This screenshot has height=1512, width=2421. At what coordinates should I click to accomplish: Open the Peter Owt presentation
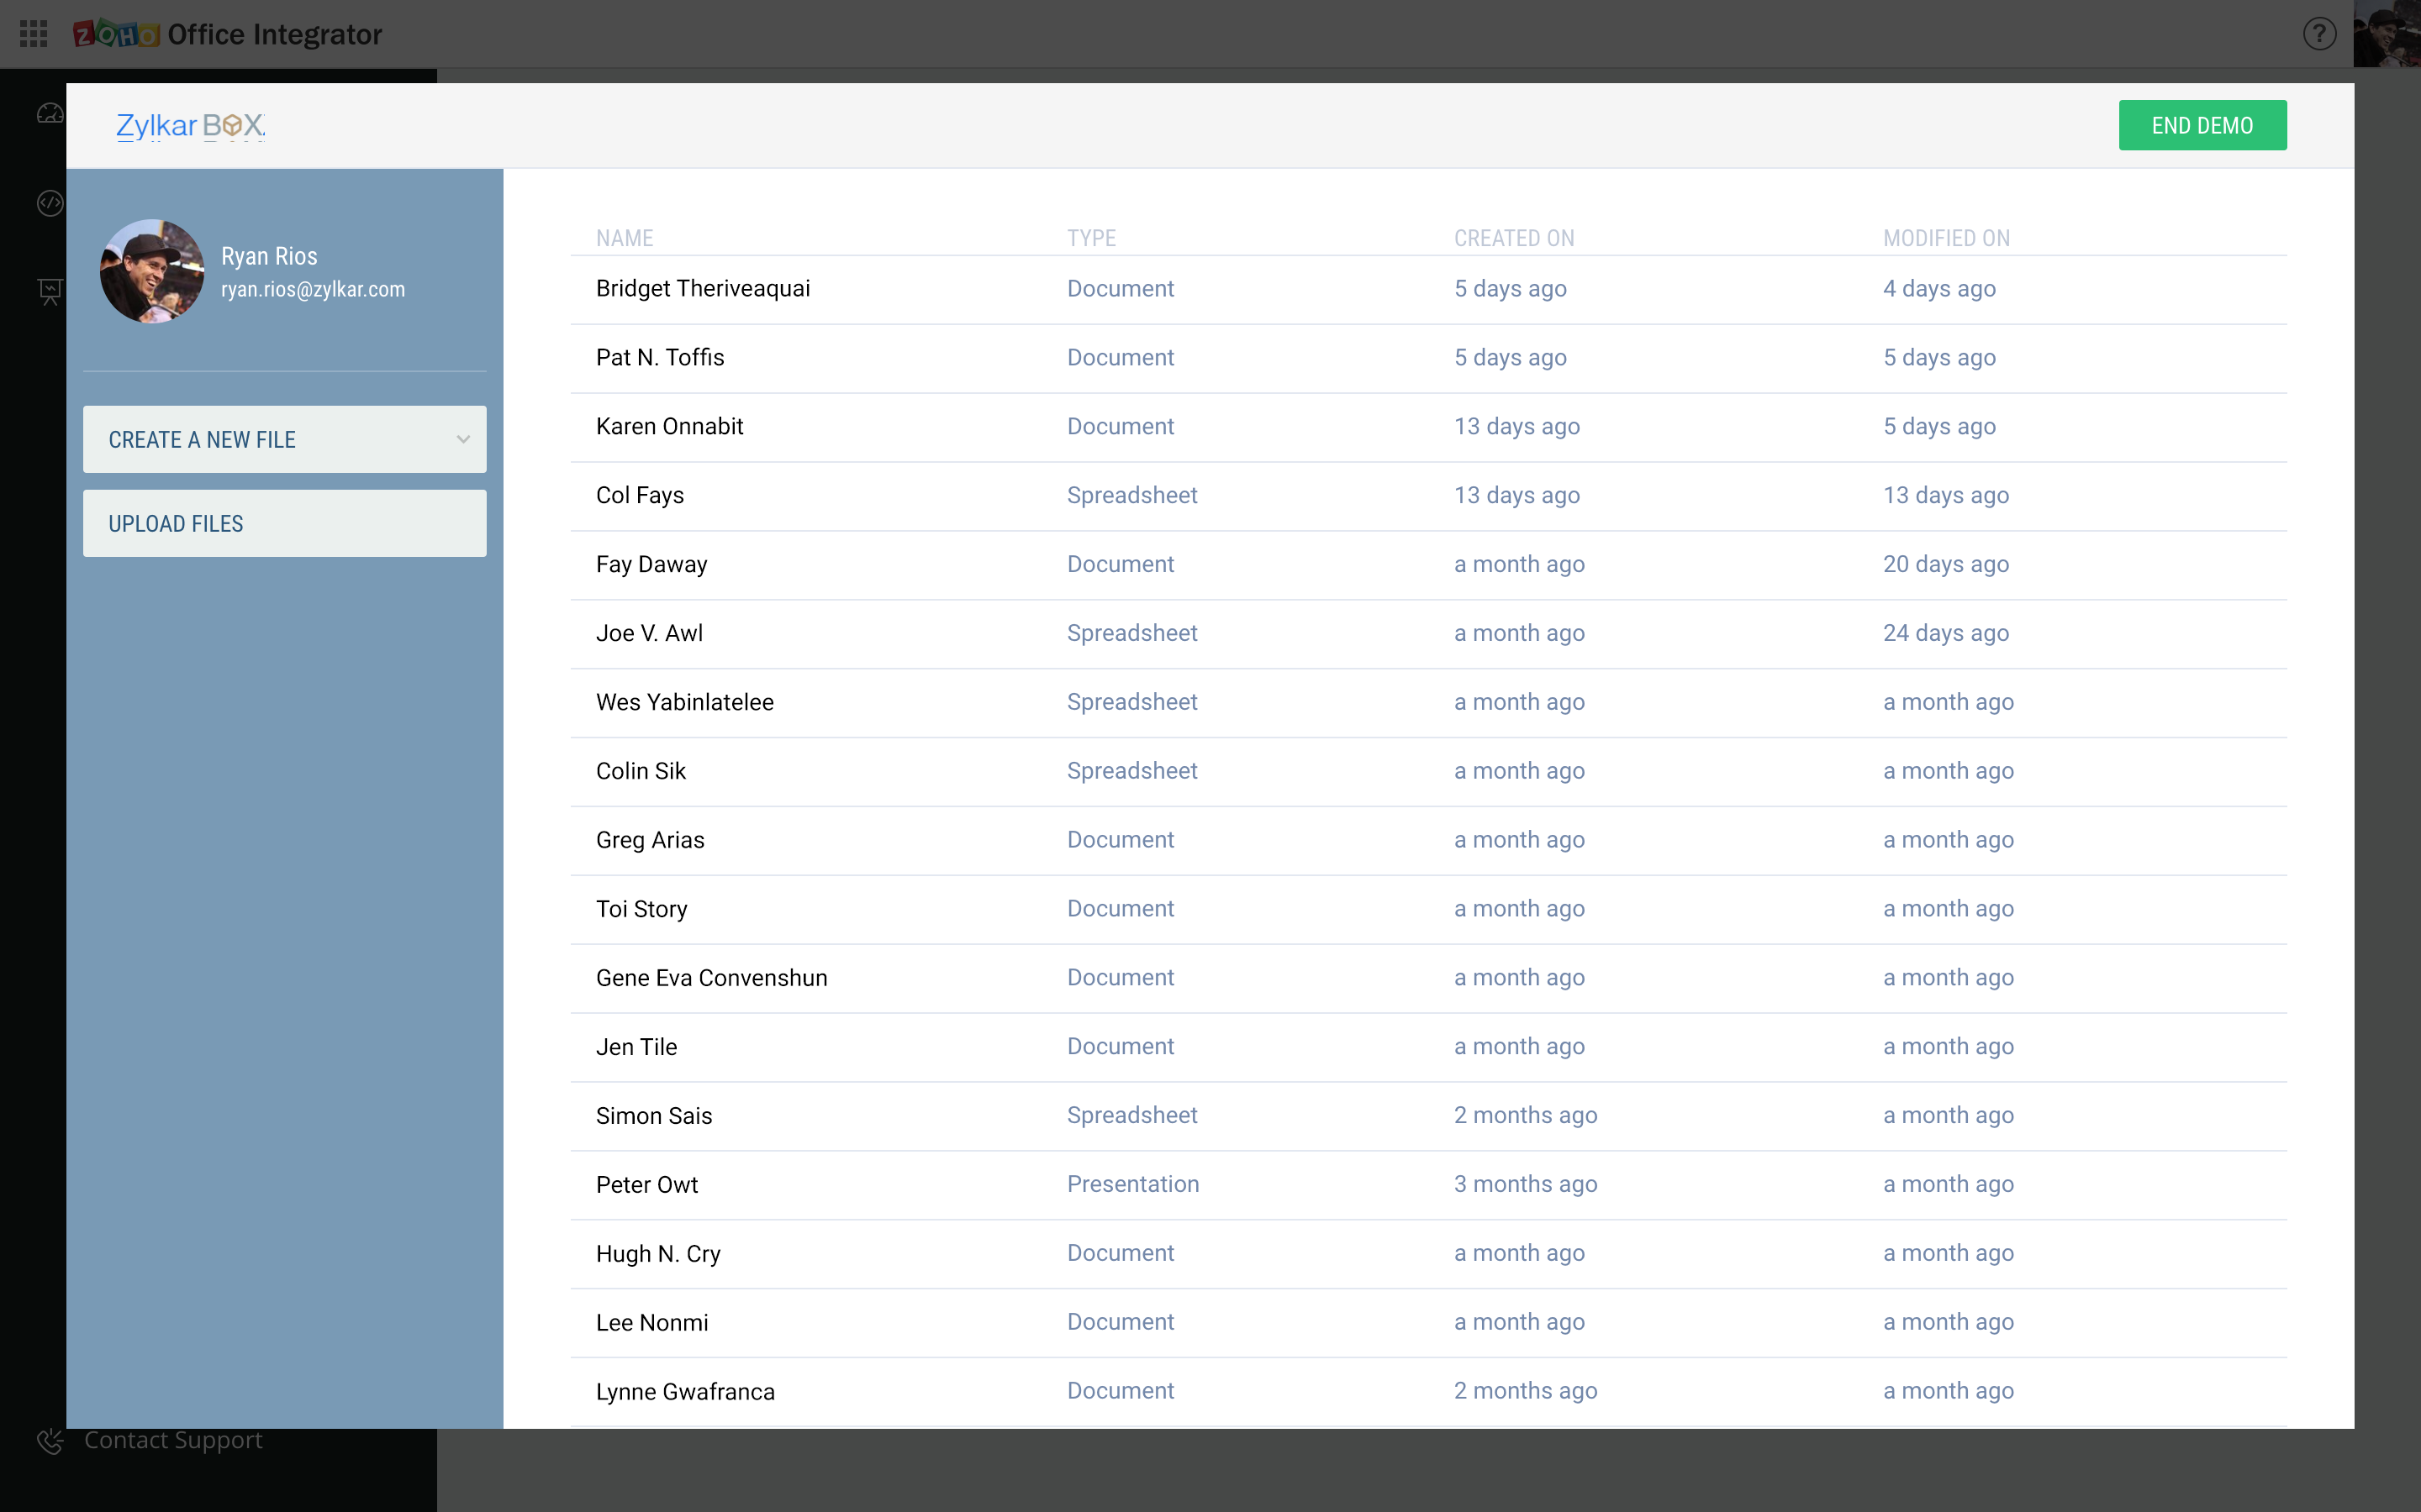click(646, 1185)
